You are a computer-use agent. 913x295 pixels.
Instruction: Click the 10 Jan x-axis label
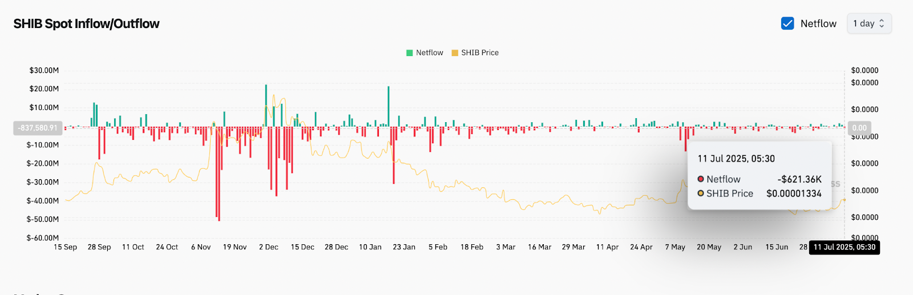click(370, 247)
